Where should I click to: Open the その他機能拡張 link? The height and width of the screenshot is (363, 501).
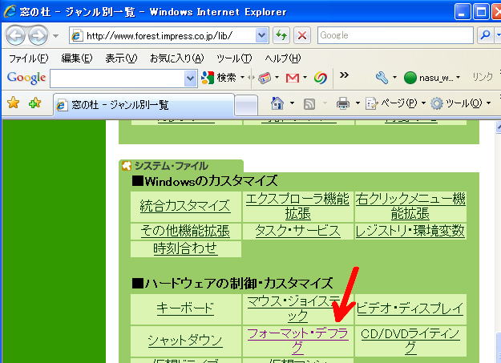point(185,231)
